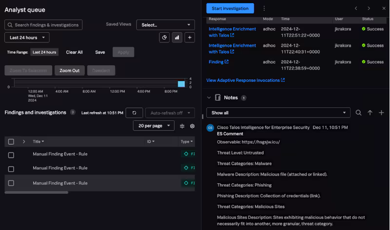The image size is (390, 230).
Task: Open the three-dot more actions menu
Action: pos(264,8)
